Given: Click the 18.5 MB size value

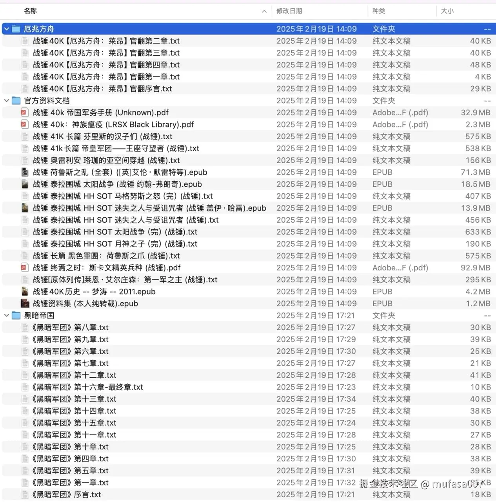Looking at the screenshot, I should (x=476, y=184).
